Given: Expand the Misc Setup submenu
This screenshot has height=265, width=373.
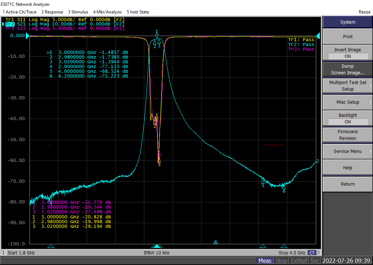Looking at the screenshot, I should [348, 102].
